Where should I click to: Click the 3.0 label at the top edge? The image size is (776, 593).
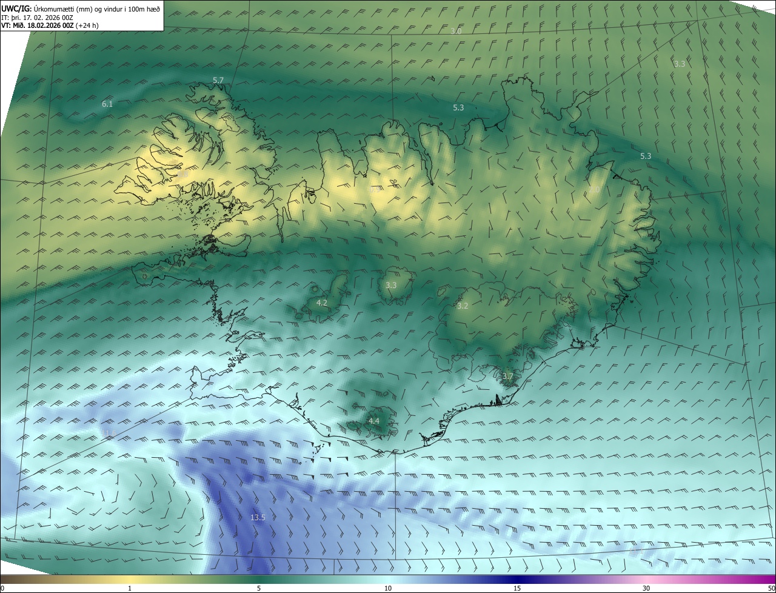pyautogui.click(x=457, y=31)
